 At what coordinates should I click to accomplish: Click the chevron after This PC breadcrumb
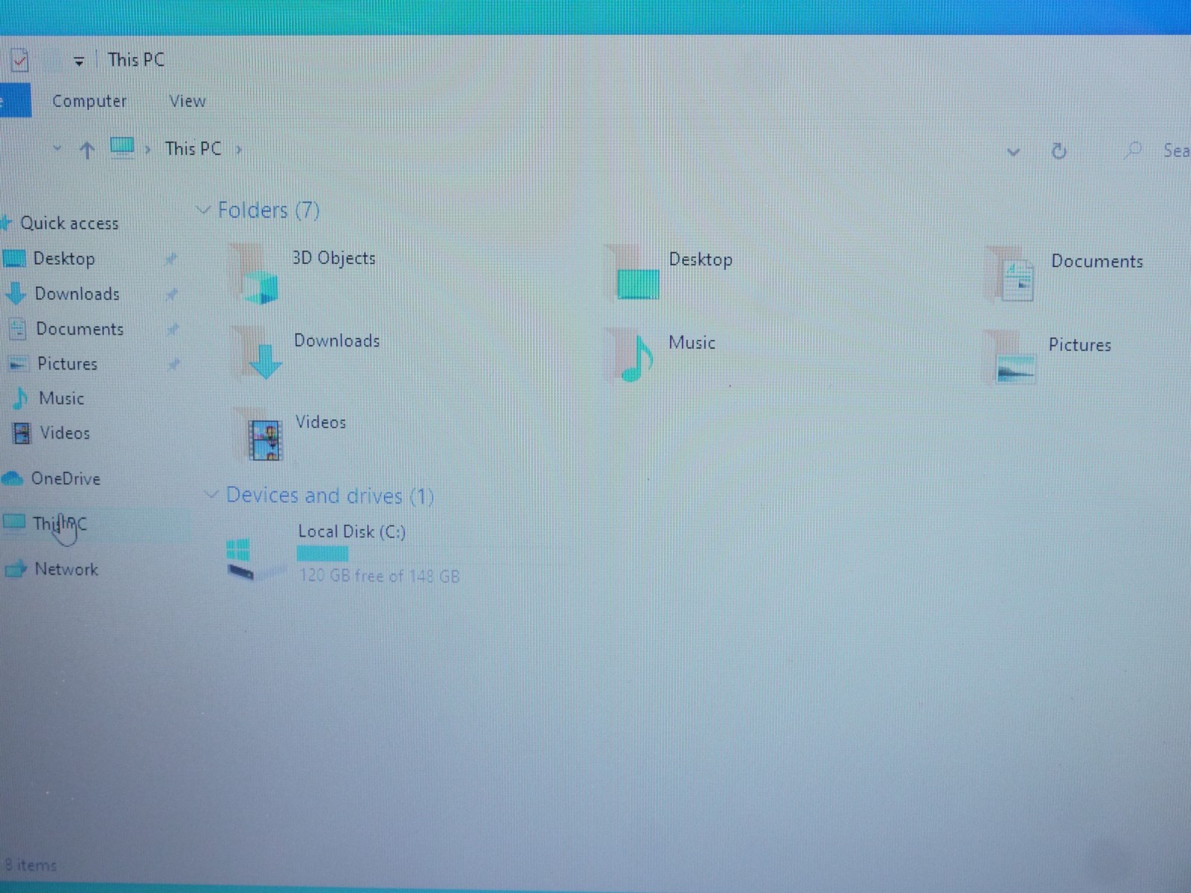[239, 150]
